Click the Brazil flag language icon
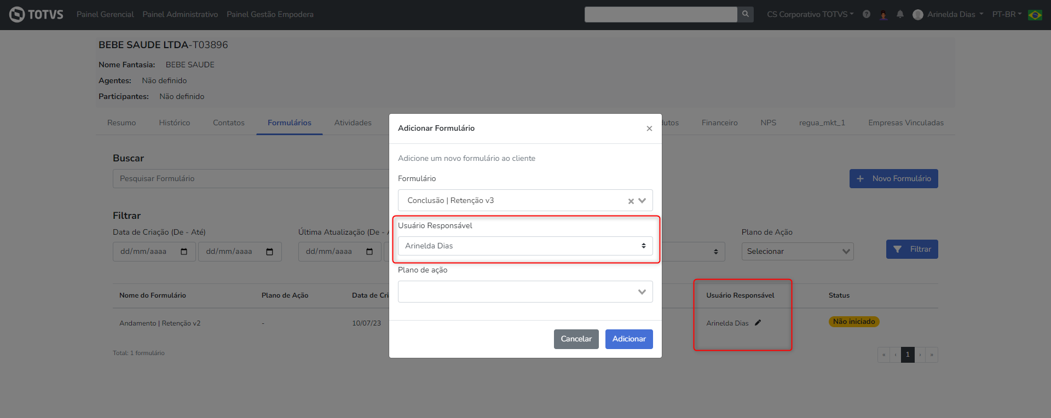Screen dimensions: 1051x418 (1035, 15)
